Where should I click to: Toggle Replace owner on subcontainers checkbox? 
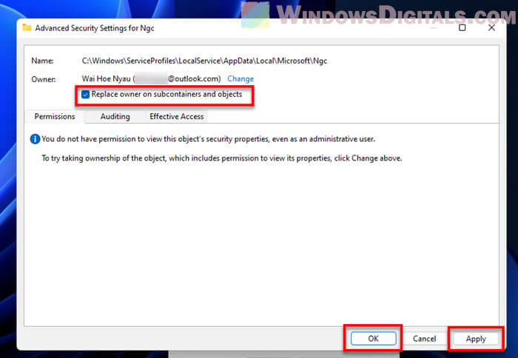[86, 95]
